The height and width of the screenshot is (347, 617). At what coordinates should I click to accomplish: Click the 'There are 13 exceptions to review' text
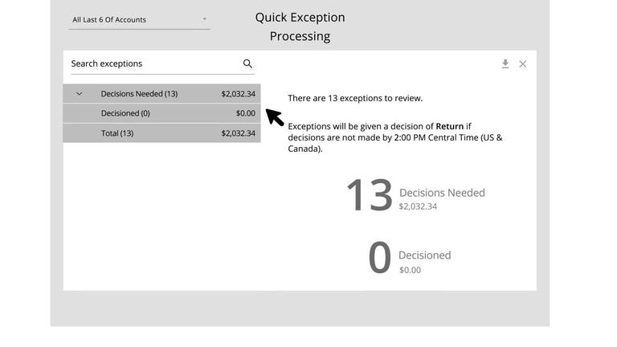click(x=355, y=98)
